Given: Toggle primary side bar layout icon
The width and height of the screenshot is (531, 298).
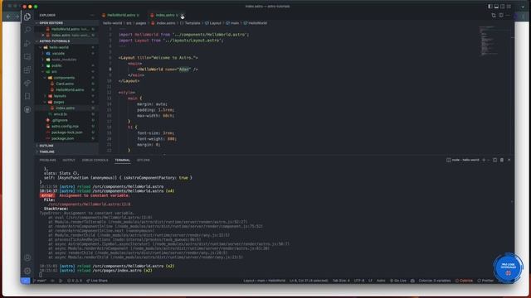Looking at the screenshot, I should [x=490, y=7].
